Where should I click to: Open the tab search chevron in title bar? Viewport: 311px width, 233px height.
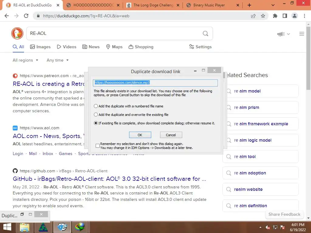273,5
